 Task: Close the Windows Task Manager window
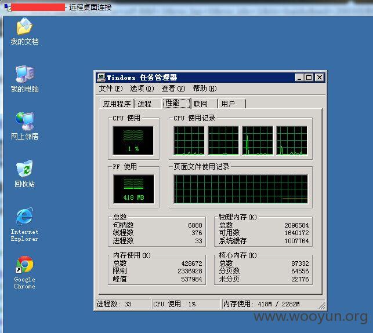point(320,78)
